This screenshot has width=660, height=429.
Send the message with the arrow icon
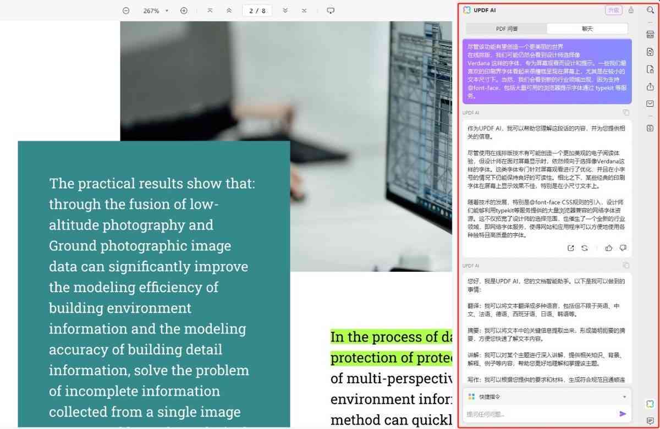click(x=623, y=414)
